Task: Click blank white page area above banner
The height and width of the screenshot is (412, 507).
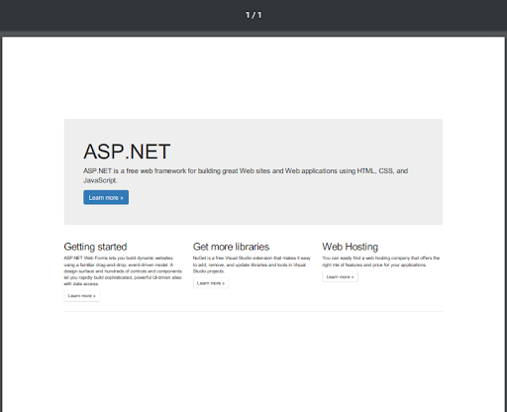Action: click(x=253, y=77)
